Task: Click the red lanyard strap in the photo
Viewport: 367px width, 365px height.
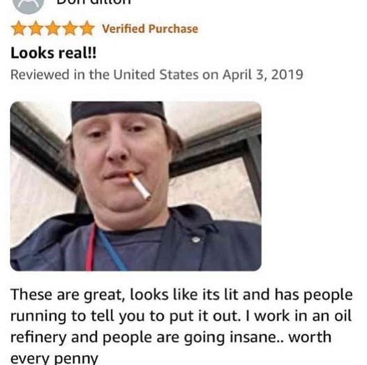Action: (91, 248)
